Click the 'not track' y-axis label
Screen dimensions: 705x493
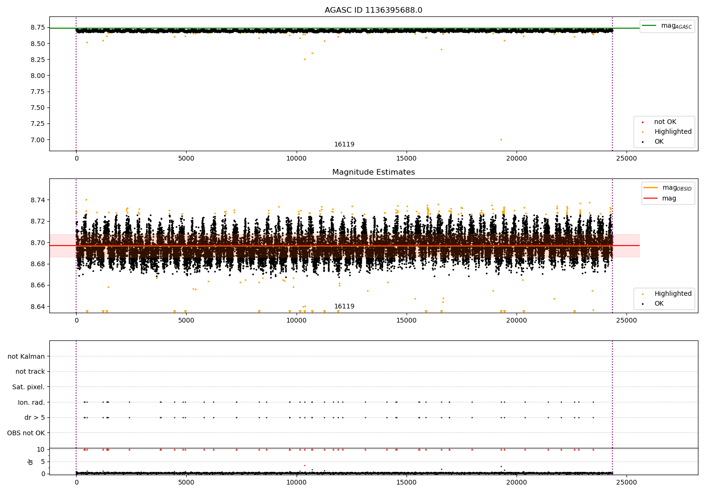[x=30, y=372]
